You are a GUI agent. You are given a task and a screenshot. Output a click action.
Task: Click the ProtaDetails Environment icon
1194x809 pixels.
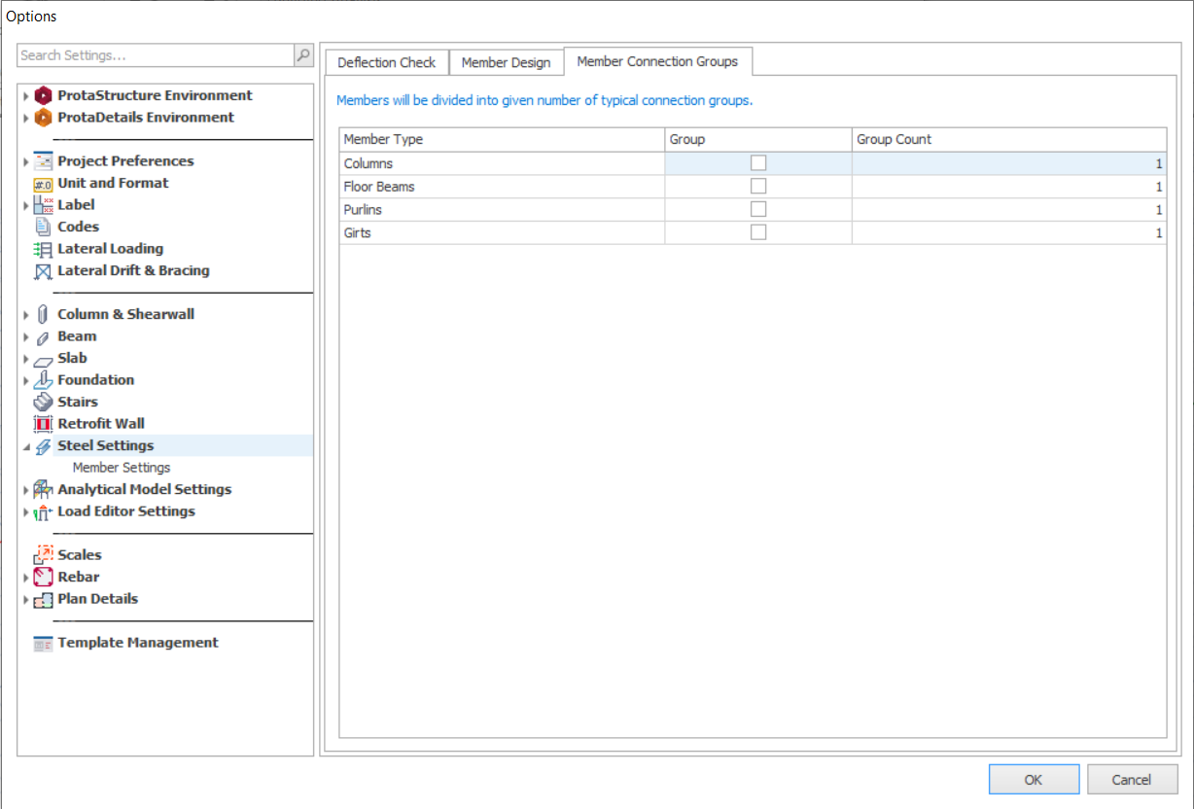[43, 117]
